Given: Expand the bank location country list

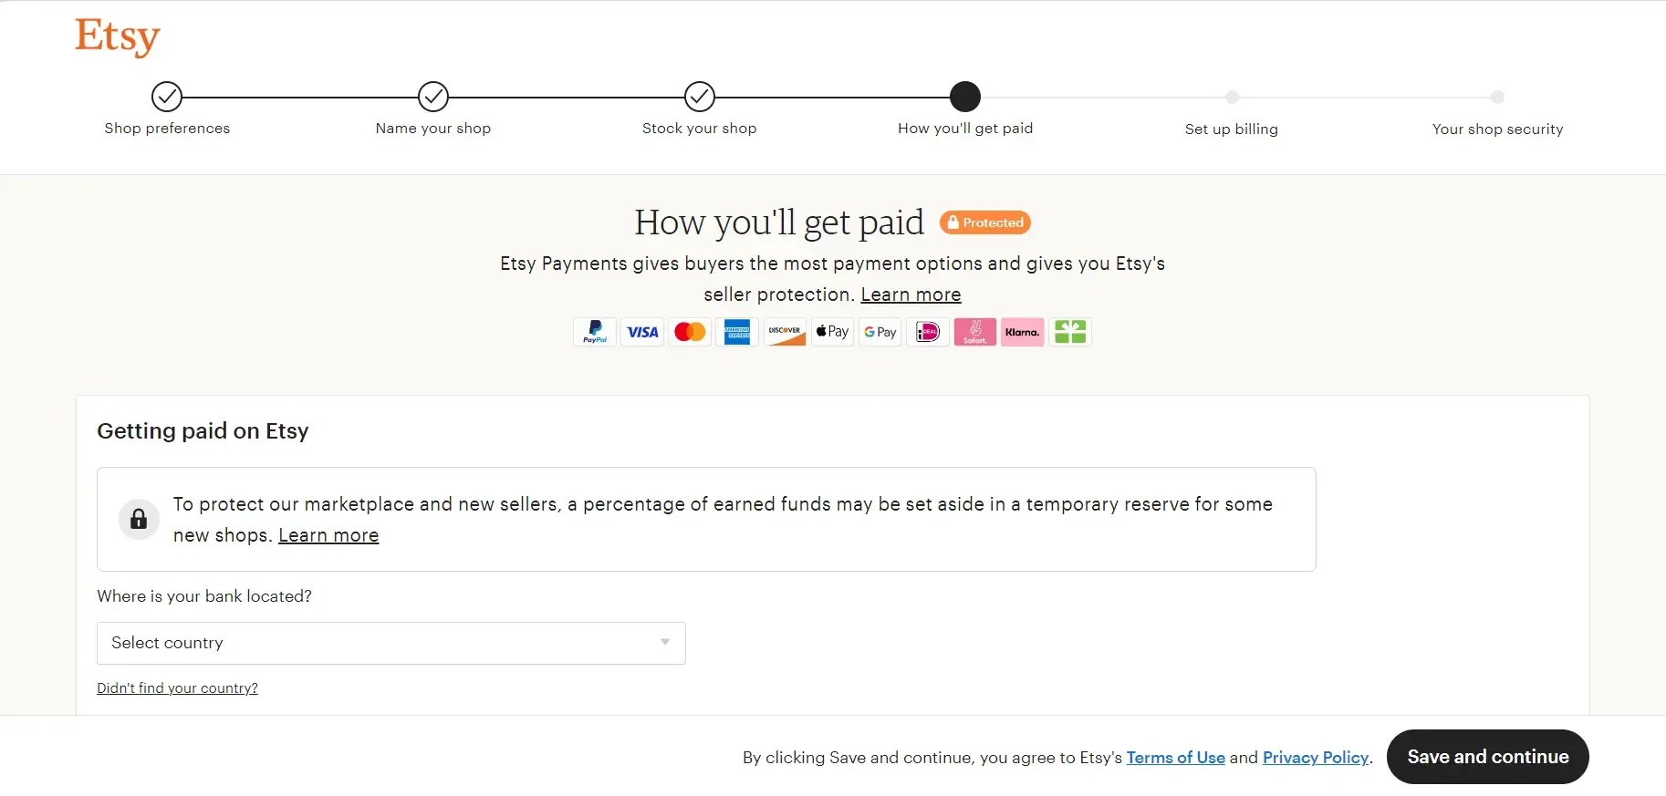Looking at the screenshot, I should [x=390, y=643].
